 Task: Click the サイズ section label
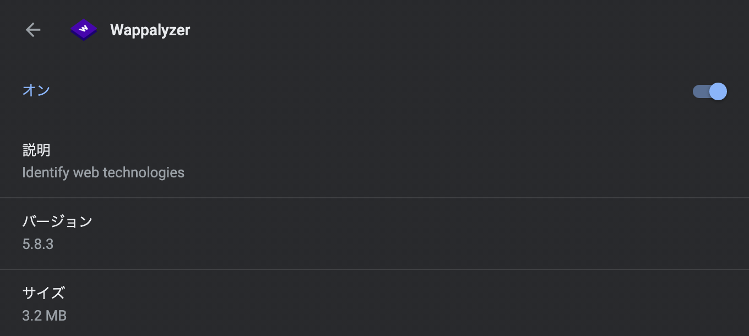[x=43, y=293]
